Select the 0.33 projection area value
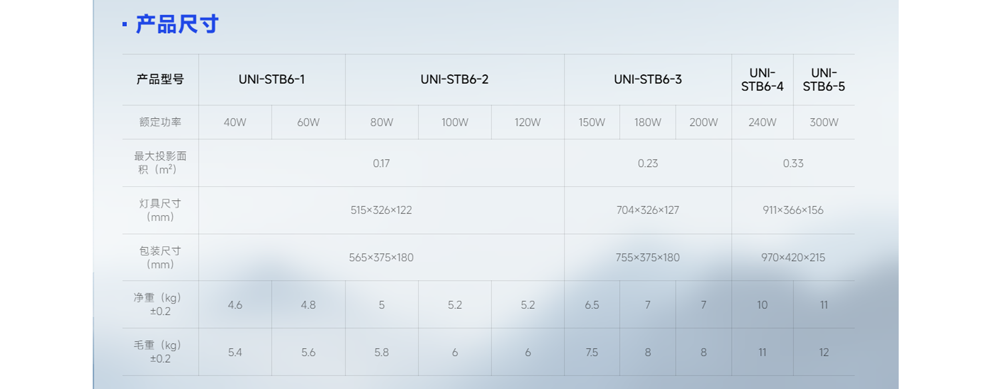This screenshot has width=991, height=389. click(793, 163)
